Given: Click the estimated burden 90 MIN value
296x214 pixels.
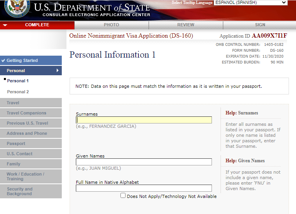Looking at the screenshot, I should tap(277, 62).
